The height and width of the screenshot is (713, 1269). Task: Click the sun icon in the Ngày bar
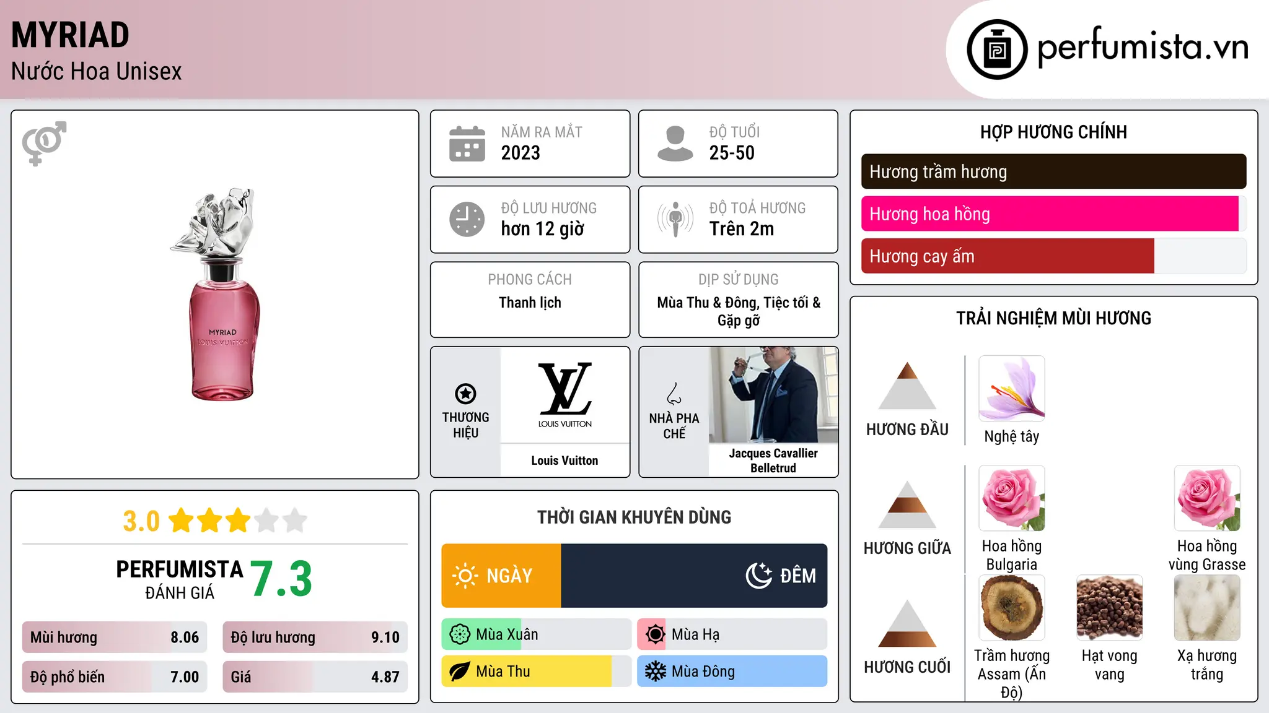click(x=465, y=576)
